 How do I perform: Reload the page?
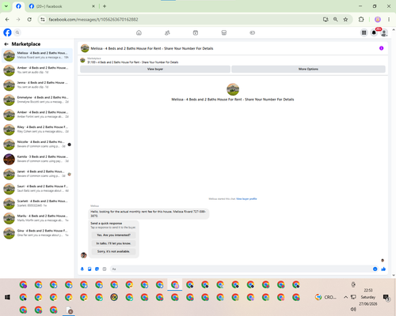(x=29, y=19)
